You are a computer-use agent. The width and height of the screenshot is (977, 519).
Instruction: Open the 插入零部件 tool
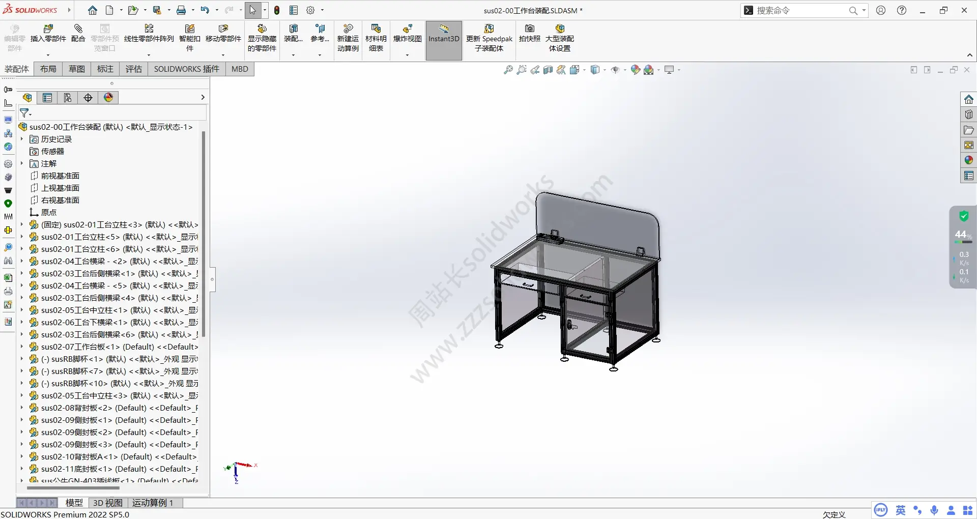tap(48, 36)
